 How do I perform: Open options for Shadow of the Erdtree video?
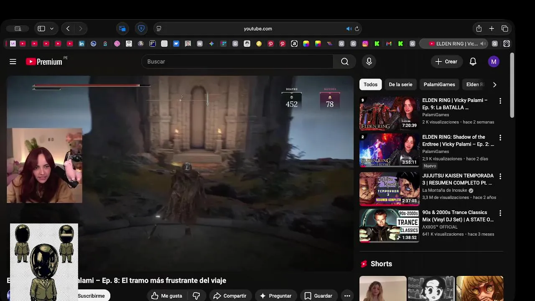pyautogui.click(x=500, y=138)
